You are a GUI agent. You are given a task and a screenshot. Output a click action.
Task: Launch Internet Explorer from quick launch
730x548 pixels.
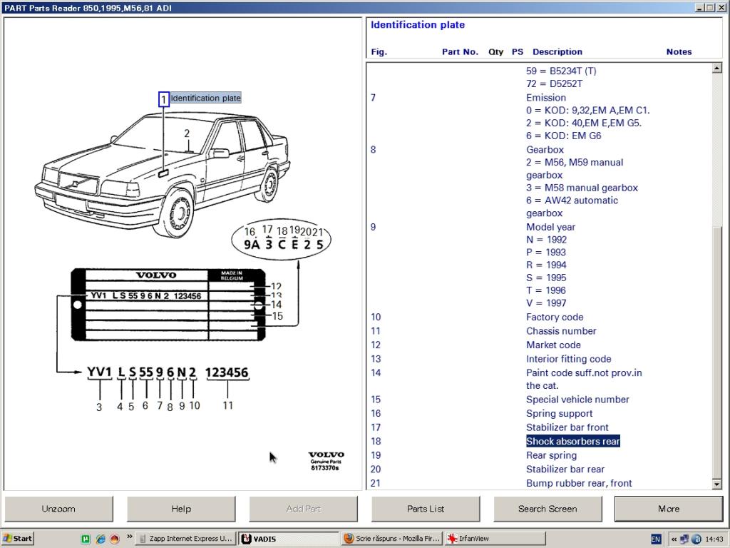pos(101,539)
